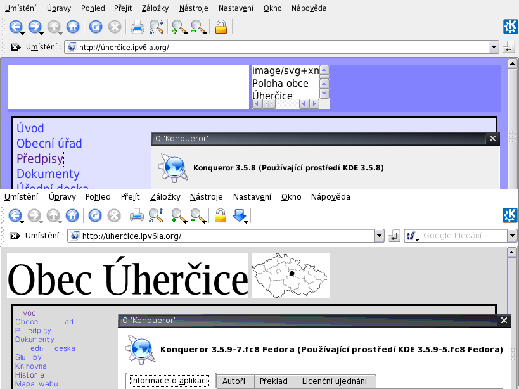Open the Dokumenty link in the upper page
The width and height of the screenshot is (519, 389).
[48, 174]
